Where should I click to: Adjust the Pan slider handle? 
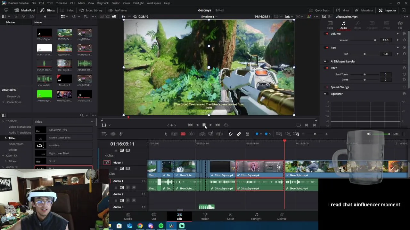(365, 54)
